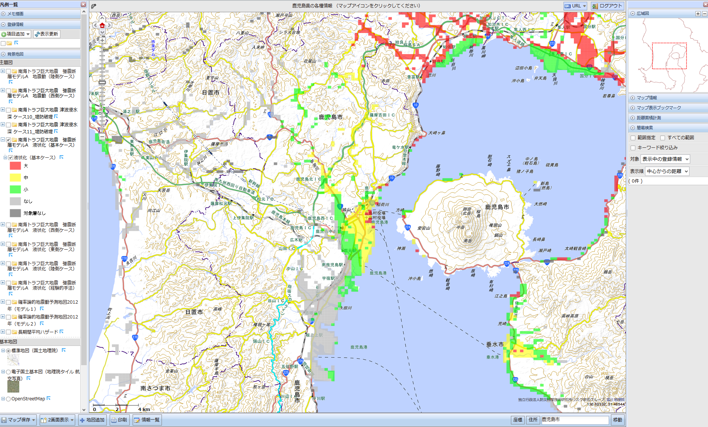Screen dimensions: 708x427
Task: Click the 印刷 print button
Action: coord(119,420)
